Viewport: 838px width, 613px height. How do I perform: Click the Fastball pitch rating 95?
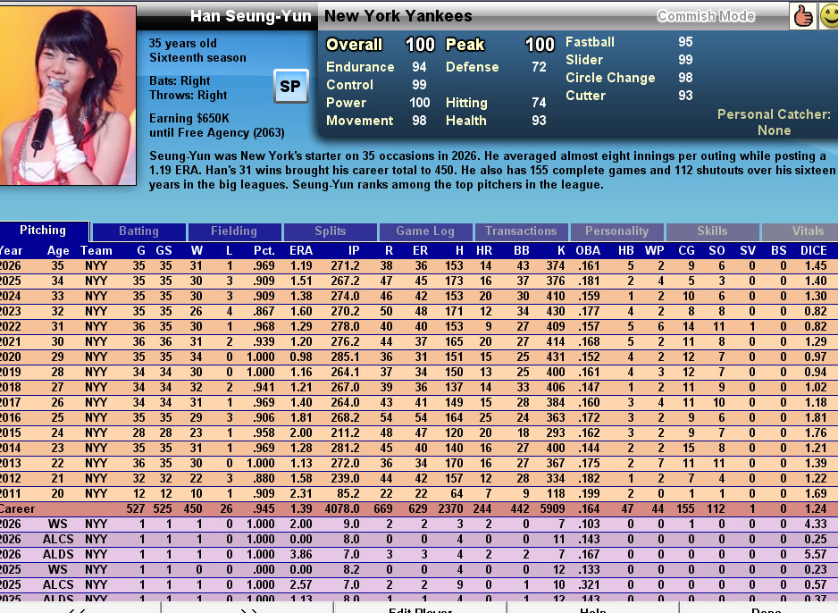tap(686, 42)
